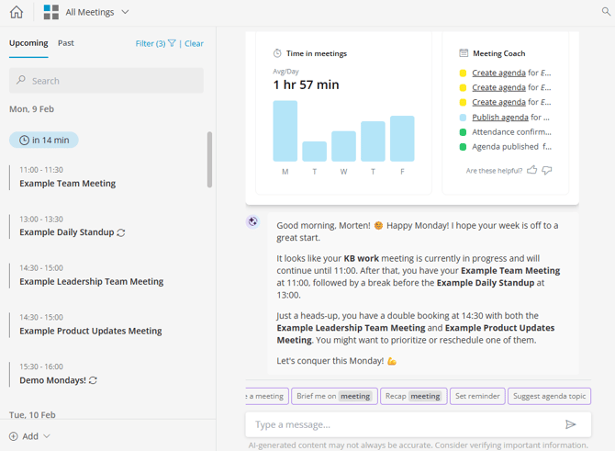615x451 pixels.
Task: Click the filter funnel icon
Action: [x=172, y=43]
